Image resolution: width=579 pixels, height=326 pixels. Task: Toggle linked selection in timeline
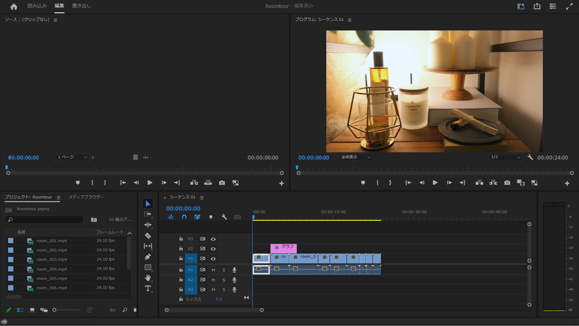coord(197,217)
